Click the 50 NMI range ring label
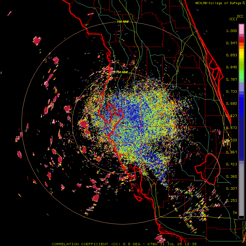The image size is (246, 246). (123, 72)
